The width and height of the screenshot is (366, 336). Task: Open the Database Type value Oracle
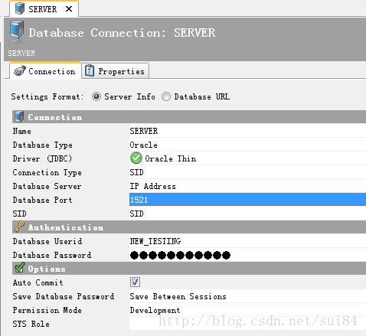pos(247,145)
